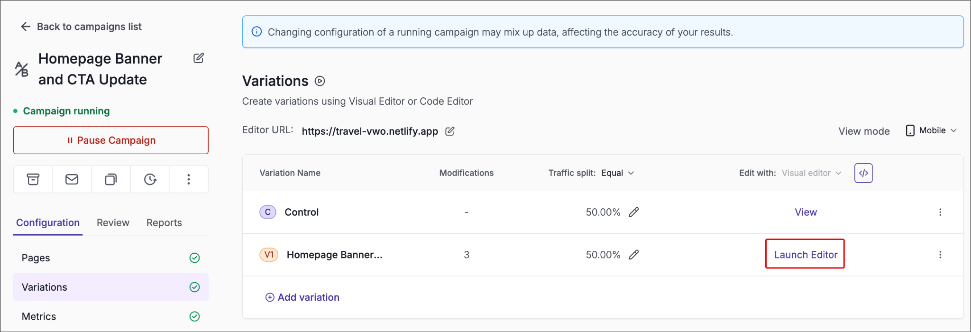The height and width of the screenshot is (332, 971).
Task: Click the Homepage Banner... variation name
Action: [x=334, y=255]
